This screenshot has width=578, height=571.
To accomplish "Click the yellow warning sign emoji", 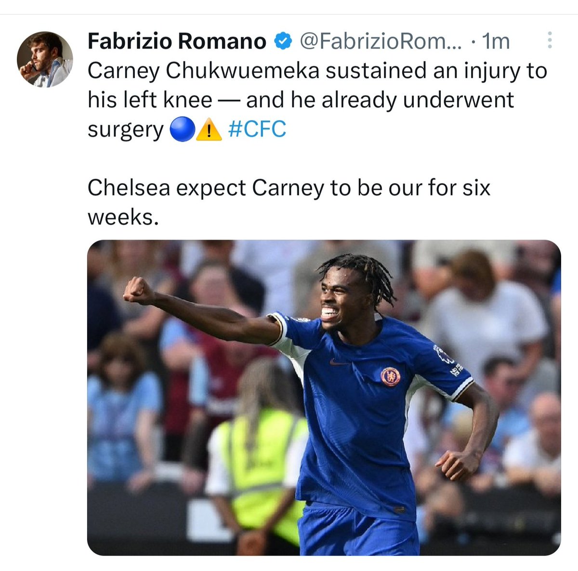I will tap(210, 130).
